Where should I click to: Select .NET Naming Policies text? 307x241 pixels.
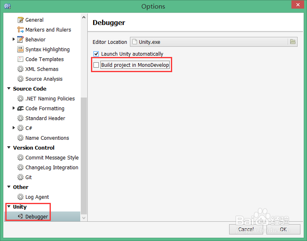50,99
